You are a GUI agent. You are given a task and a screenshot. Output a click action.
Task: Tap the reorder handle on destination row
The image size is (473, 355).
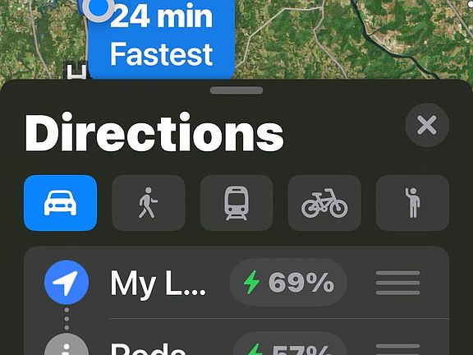click(x=397, y=348)
